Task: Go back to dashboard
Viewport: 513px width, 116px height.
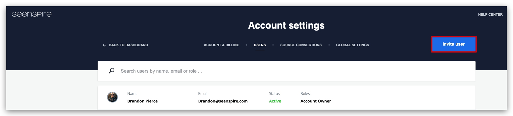Action: pyautogui.click(x=125, y=45)
